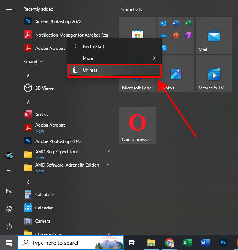Image resolution: width=238 pixels, height=250 pixels.
Task: Open the More submenu arrow
Action: [154, 58]
